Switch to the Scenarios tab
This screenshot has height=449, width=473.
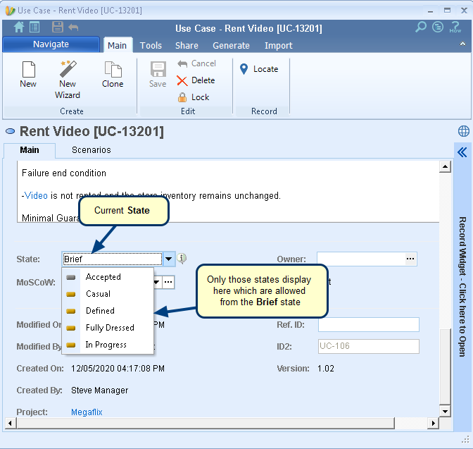92,150
